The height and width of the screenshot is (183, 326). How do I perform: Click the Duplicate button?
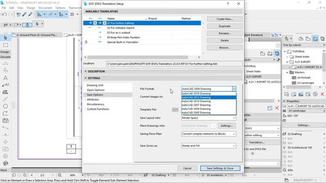(225, 26)
